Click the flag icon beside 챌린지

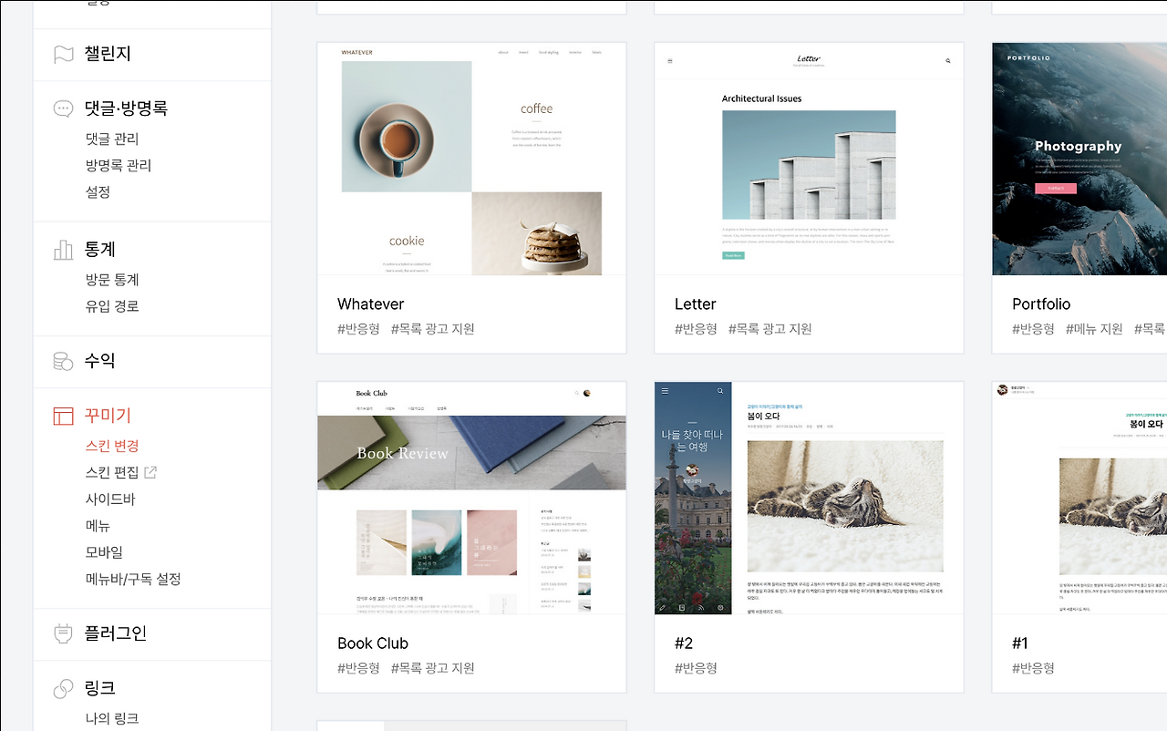[x=63, y=55]
